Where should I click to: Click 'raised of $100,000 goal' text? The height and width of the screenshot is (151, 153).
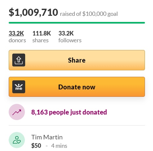(89, 14)
